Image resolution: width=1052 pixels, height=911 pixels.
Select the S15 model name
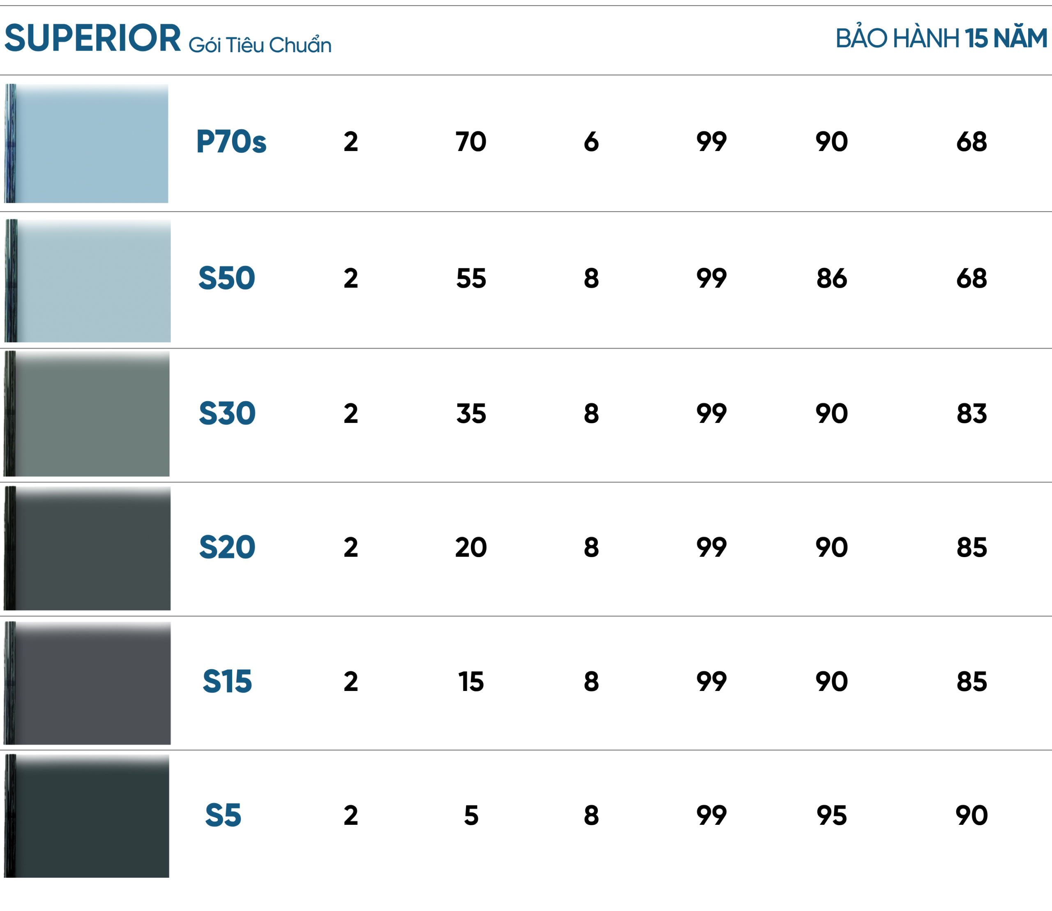(x=227, y=681)
